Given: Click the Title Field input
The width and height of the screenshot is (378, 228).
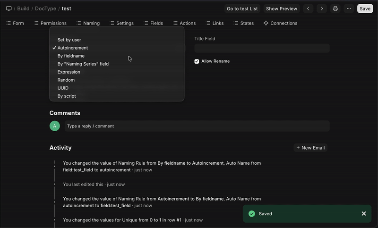Looking at the screenshot, I should pyautogui.click(x=262, y=48).
